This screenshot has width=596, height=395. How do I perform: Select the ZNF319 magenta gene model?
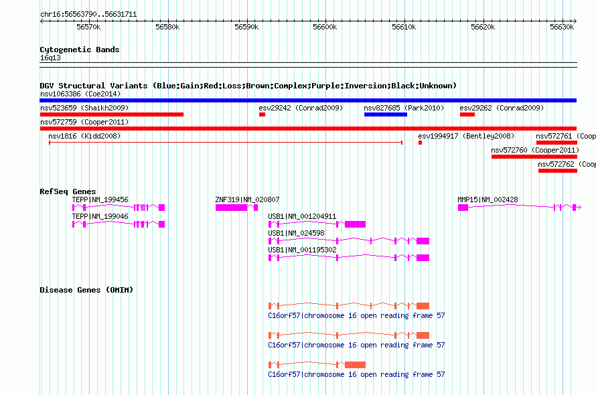[236, 208]
